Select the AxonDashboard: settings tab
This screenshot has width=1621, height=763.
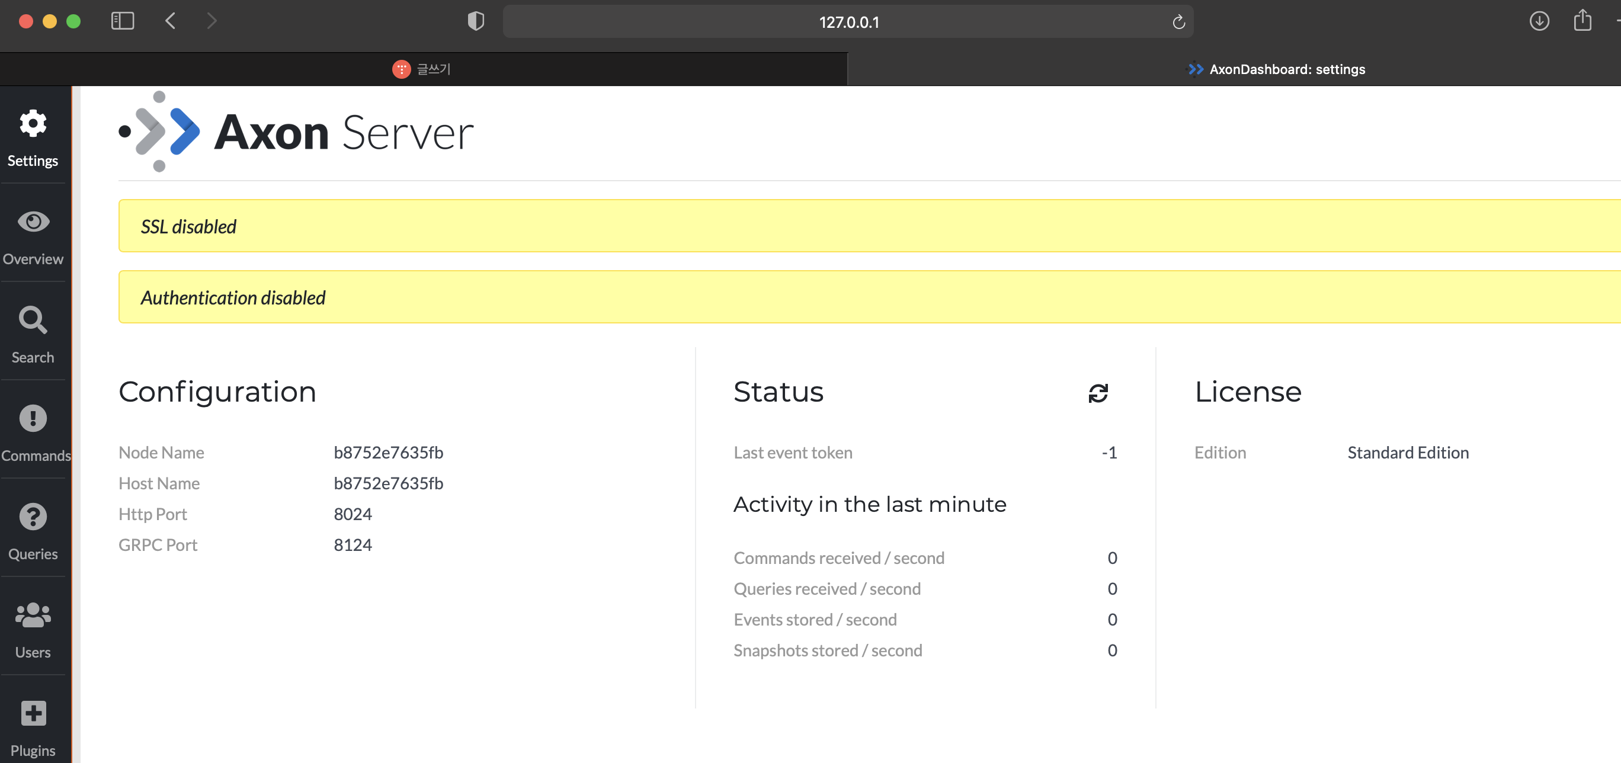pyautogui.click(x=1276, y=69)
